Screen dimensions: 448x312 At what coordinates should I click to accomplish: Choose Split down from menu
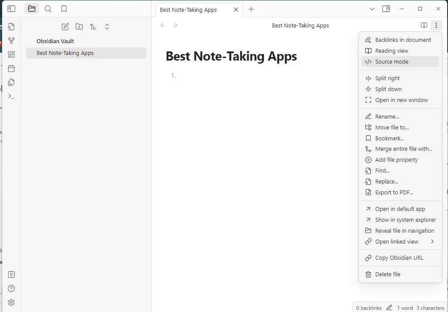(x=400, y=89)
